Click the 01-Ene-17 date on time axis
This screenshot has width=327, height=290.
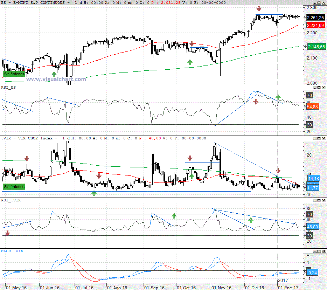[x=288, y=288]
